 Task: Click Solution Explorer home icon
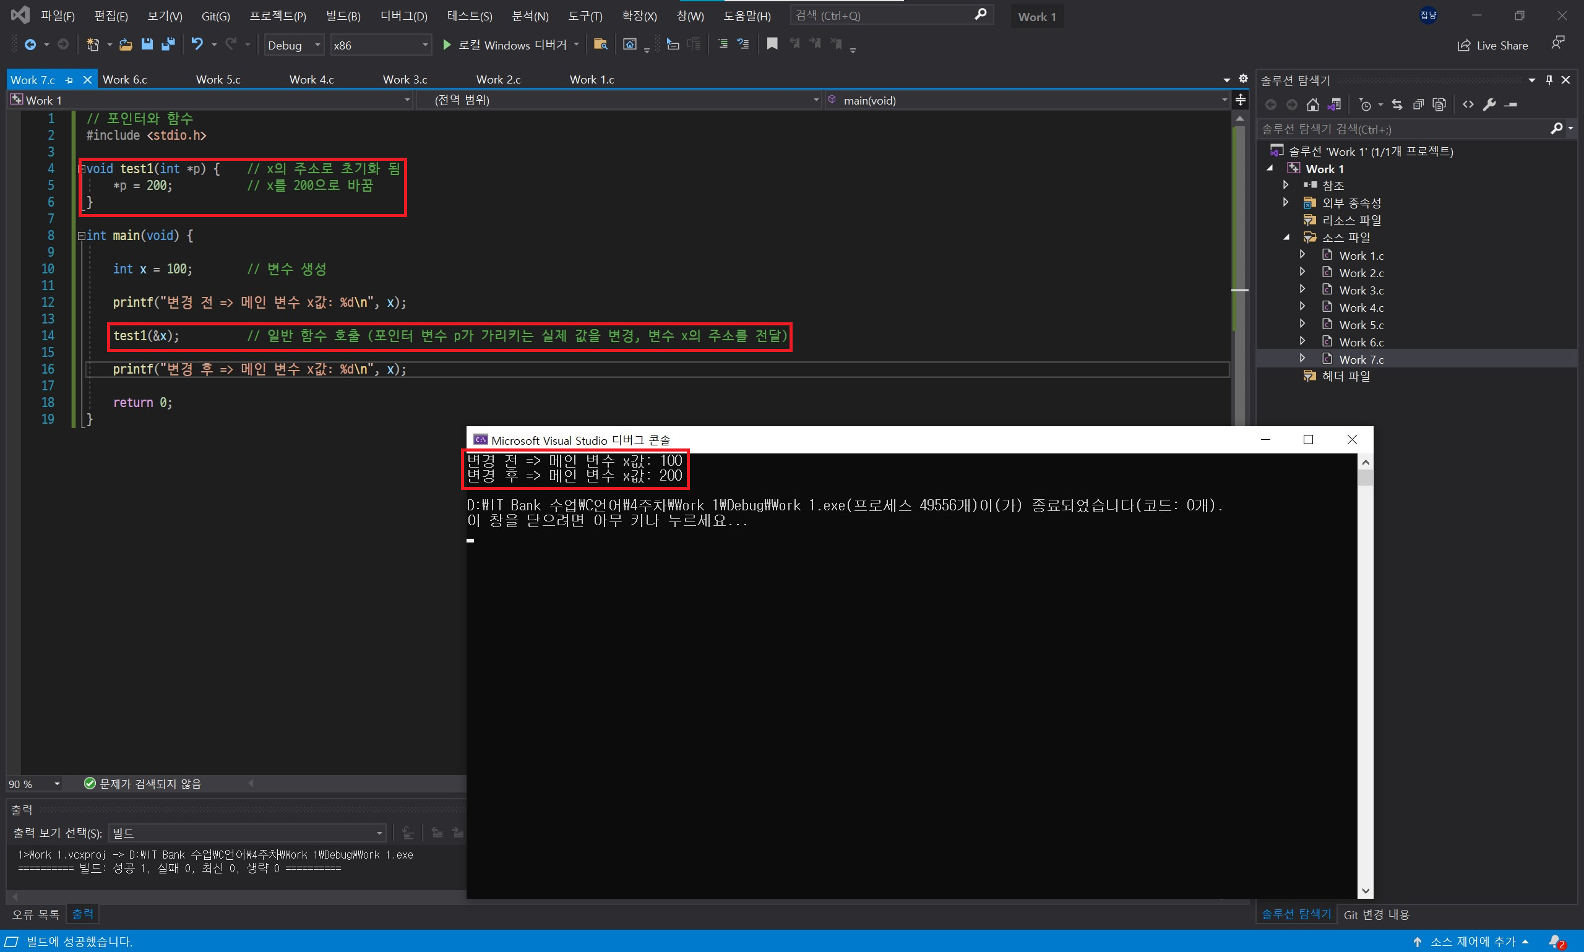1312,105
